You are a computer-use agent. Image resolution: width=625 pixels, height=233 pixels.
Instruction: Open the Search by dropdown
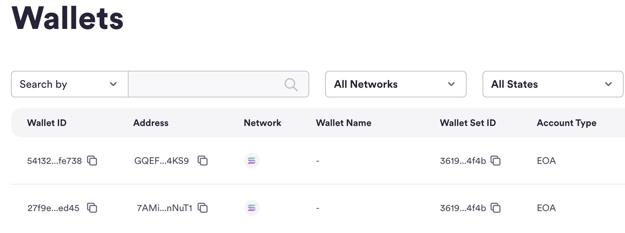pos(69,84)
